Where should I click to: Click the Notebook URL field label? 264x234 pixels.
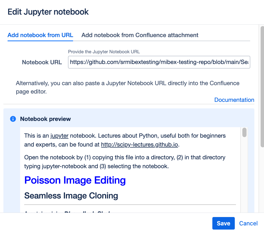(42, 62)
